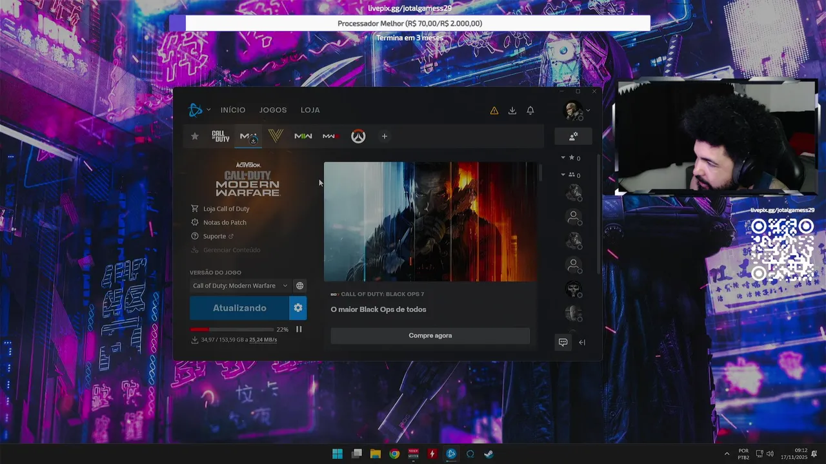The width and height of the screenshot is (826, 464).
Task: Collapse the friends group with people icon
Action: click(563, 175)
